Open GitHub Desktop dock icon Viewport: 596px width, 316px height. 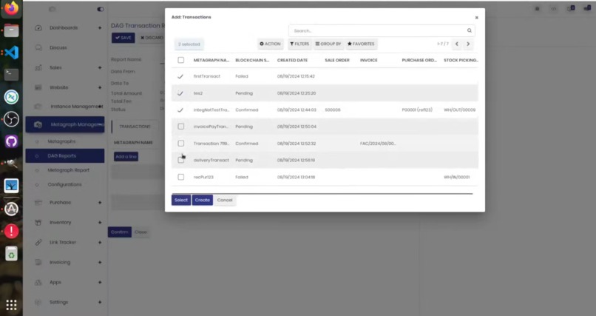(11, 141)
